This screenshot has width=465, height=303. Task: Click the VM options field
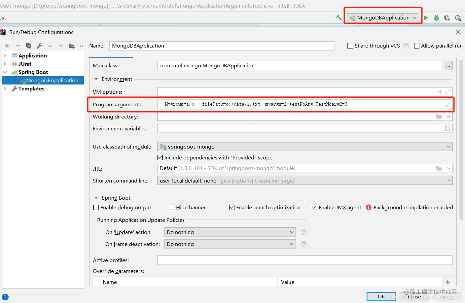tap(305, 92)
